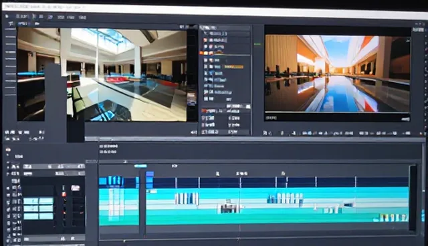
Task: Click the first transport icon below program monitor
Action: pos(265,133)
